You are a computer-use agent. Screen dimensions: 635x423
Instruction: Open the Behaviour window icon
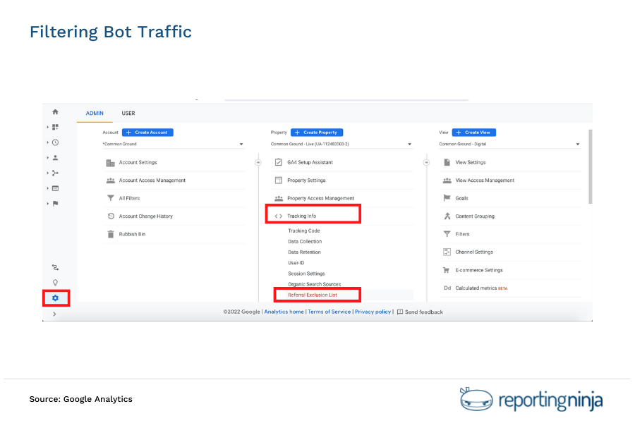coord(56,188)
